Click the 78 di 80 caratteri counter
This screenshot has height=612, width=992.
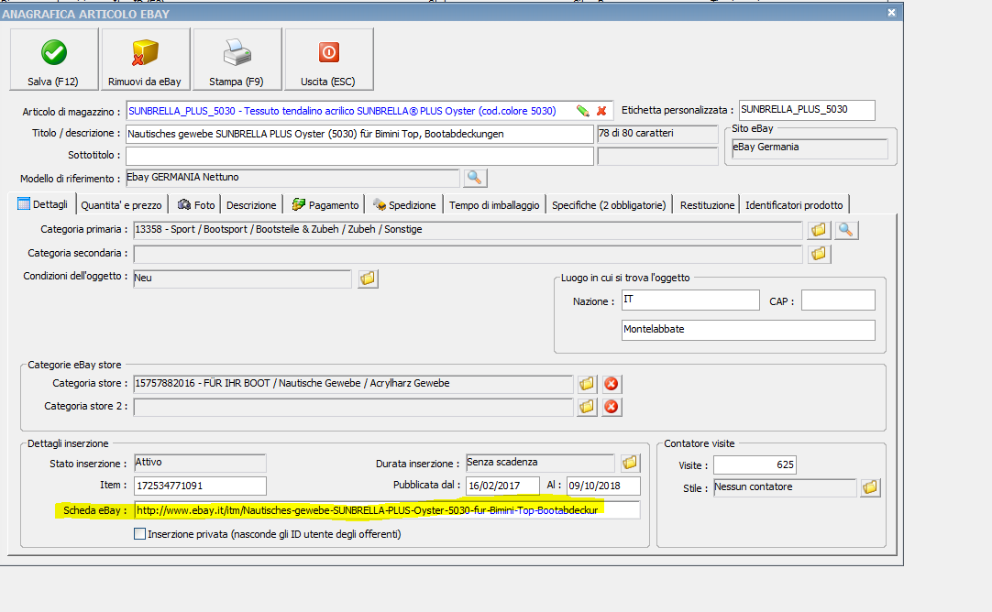[658, 134]
